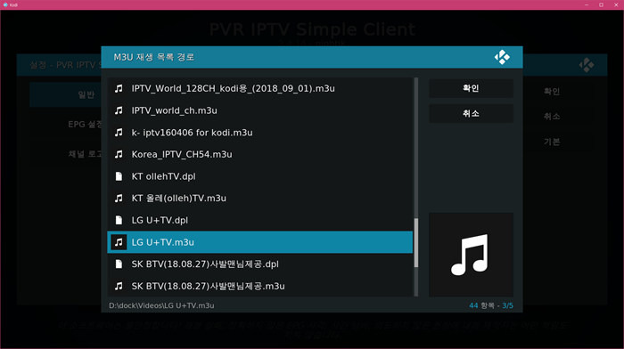624x349 pixels.
Task: Click large music note preview thumbnail
Action: pos(471,255)
